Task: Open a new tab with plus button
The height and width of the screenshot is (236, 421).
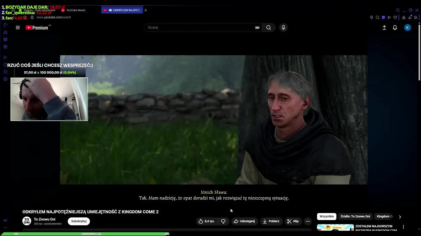Action: point(146,10)
